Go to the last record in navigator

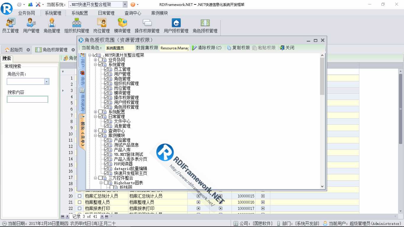[x=106, y=217]
